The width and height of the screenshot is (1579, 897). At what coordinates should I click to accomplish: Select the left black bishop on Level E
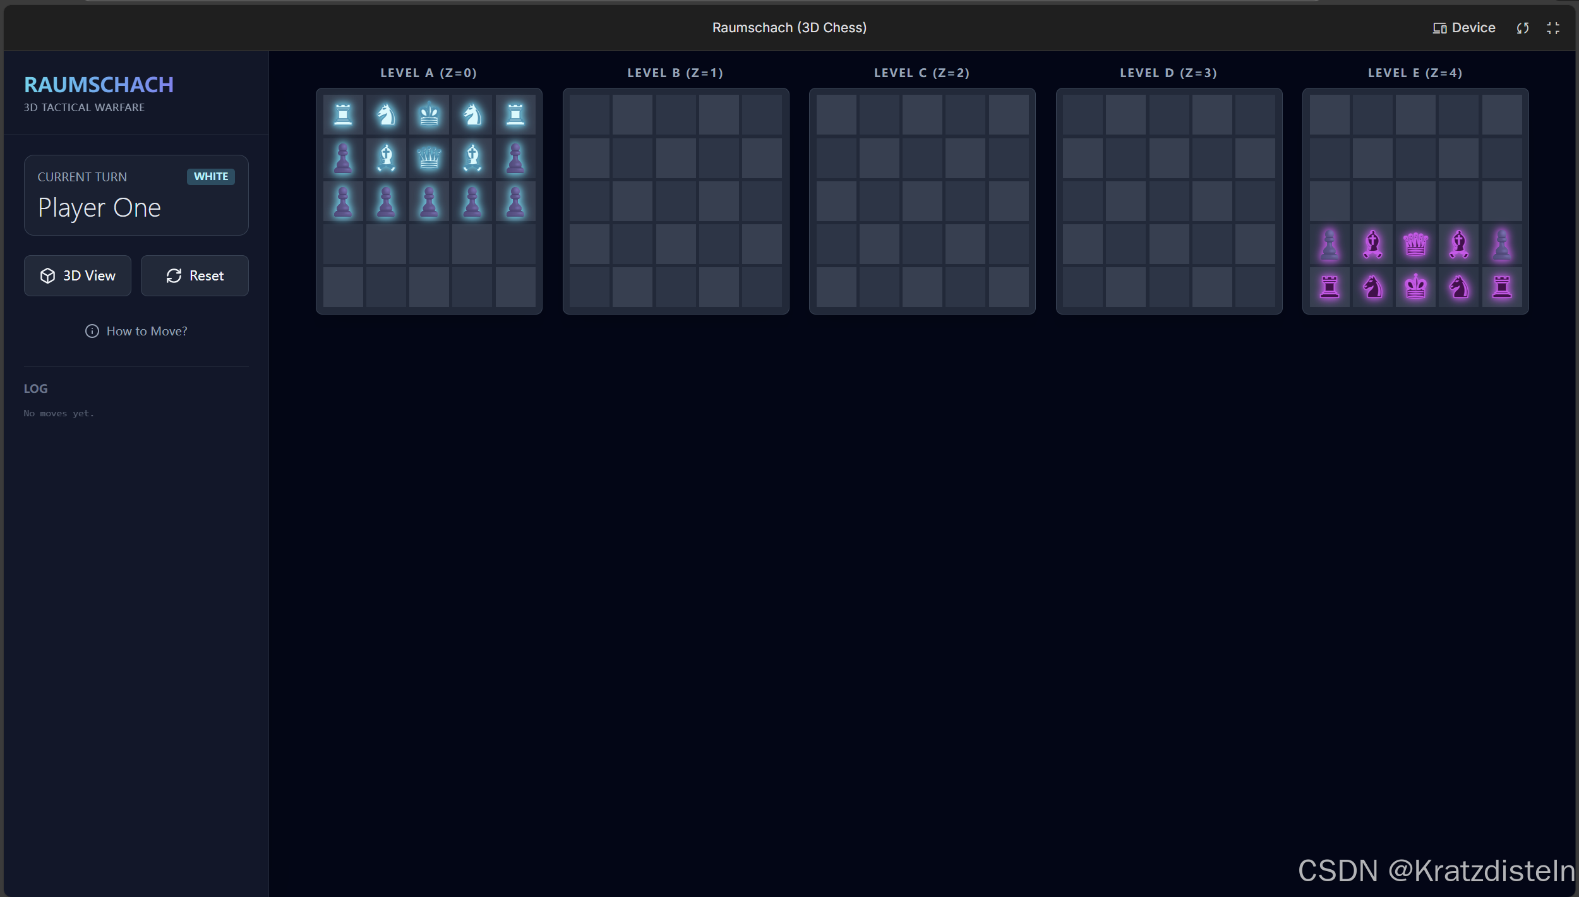[1372, 244]
